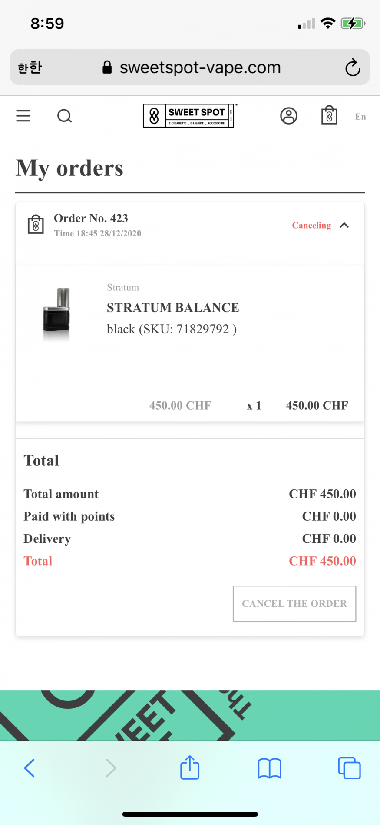This screenshot has height=825, width=380.
Task: Reload the page in Safari
Action: pyautogui.click(x=353, y=67)
